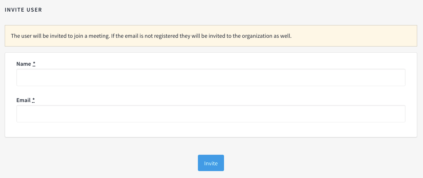Click the word "INVITE" in the heading

(x=14, y=10)
